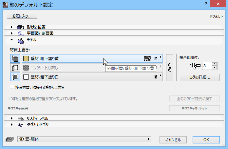Click 材質上書き label
Viewport: 228px width, 149px height.
pyautogui.click(x=20, y=50)
